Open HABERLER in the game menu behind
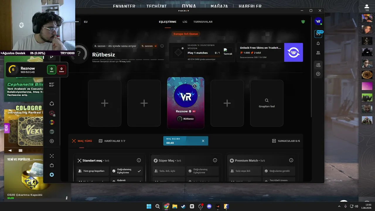 250,6
